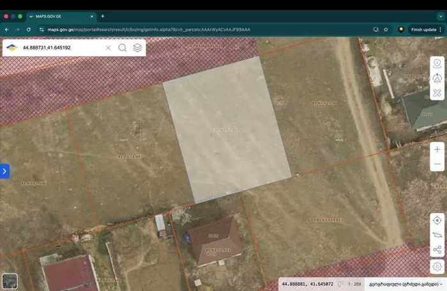Click the locate my position icon

click(x=437, y=220)
